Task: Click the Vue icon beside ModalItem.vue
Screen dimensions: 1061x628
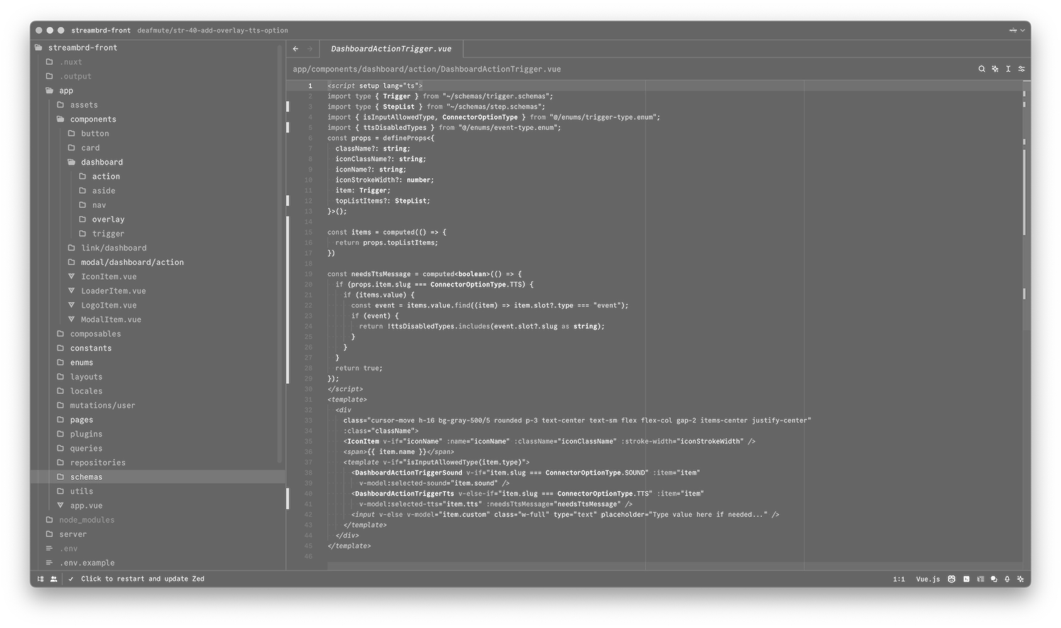Action: tap(72, 320)
